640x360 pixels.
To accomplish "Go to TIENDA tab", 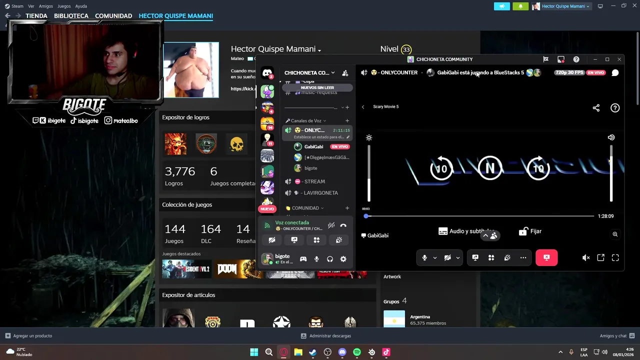I will 36,16.
